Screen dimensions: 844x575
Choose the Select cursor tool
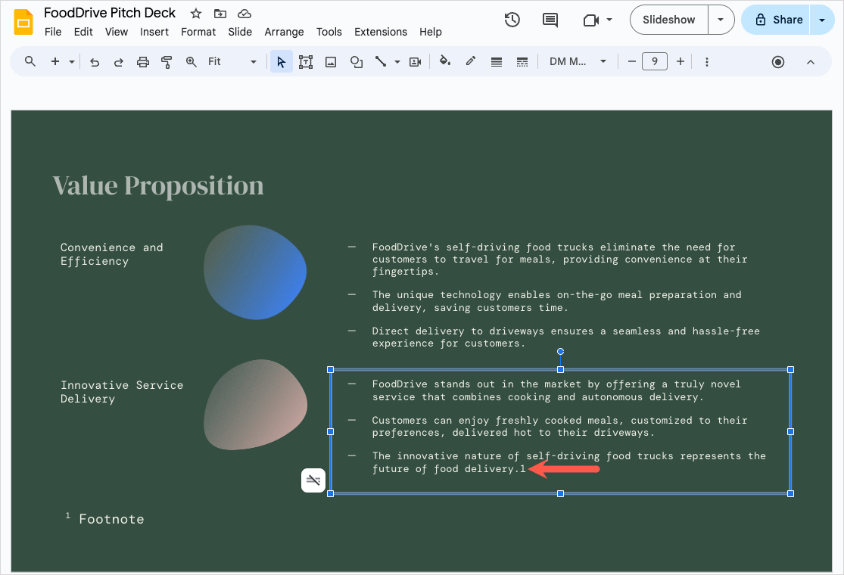(x=281, y=62)
